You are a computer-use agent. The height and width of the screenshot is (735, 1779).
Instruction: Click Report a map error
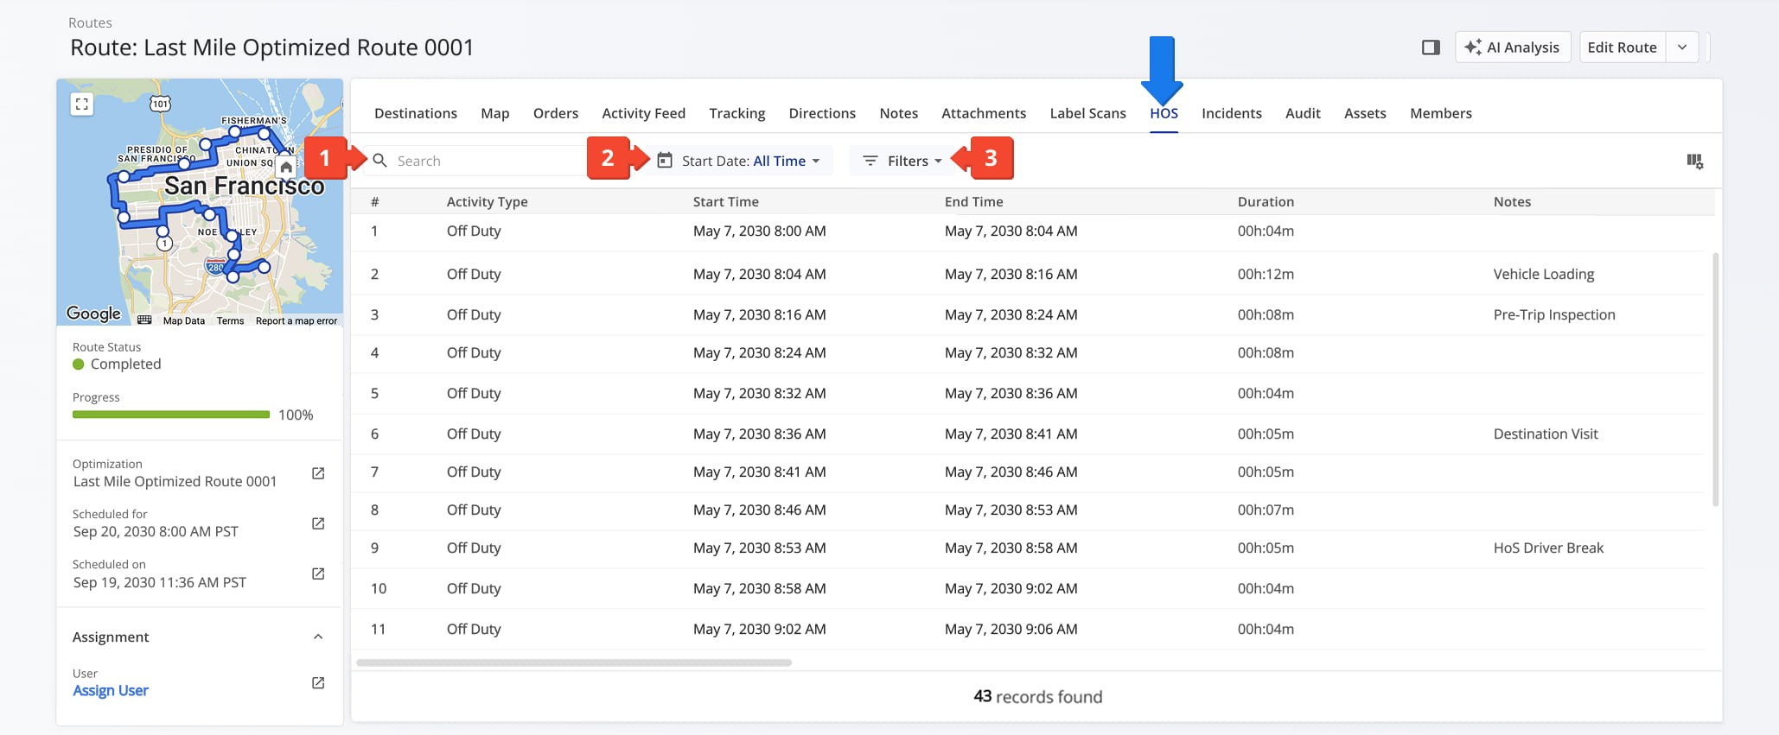296,320
